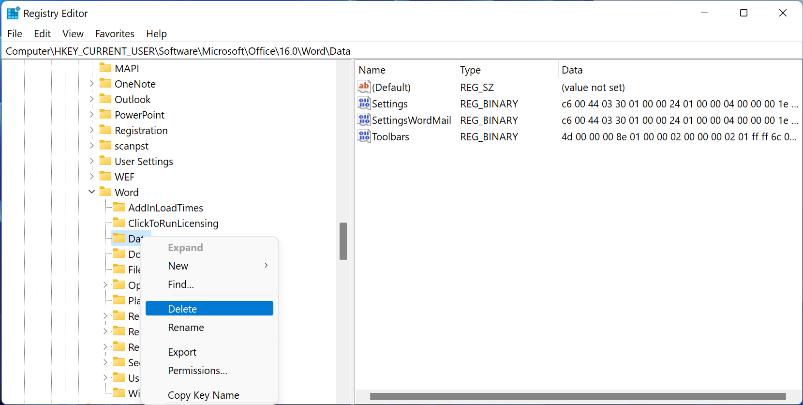The height and width of the screenshot is (405, 803).
Task: Click the scanpst folder icon
Action: pyautogui.click(x=105, y=145)
